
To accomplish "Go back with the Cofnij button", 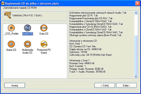I will tap(105, 85).
